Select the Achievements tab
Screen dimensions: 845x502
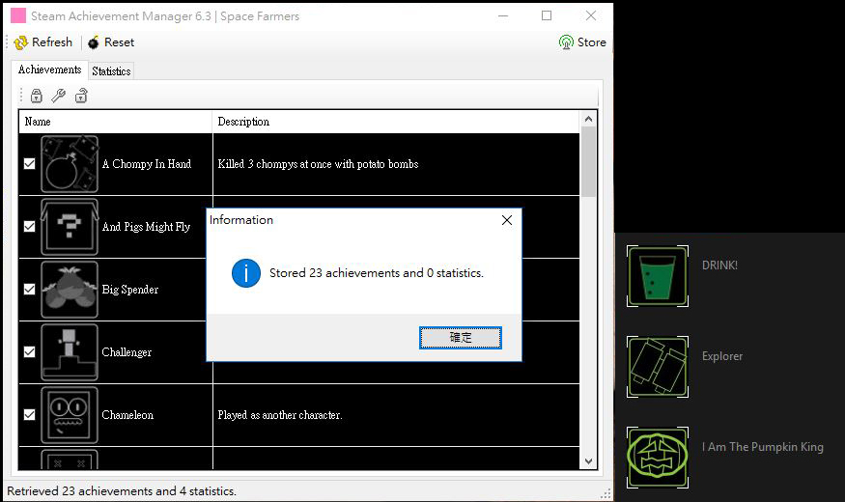[49, 70]
